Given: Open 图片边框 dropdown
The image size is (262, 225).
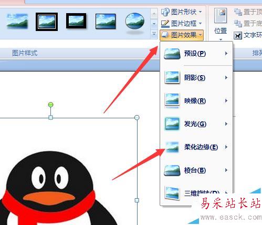Looking at the screenshot, I should (182, 23).
